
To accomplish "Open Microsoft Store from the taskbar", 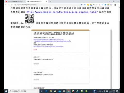I will click(x=55, y=91).
